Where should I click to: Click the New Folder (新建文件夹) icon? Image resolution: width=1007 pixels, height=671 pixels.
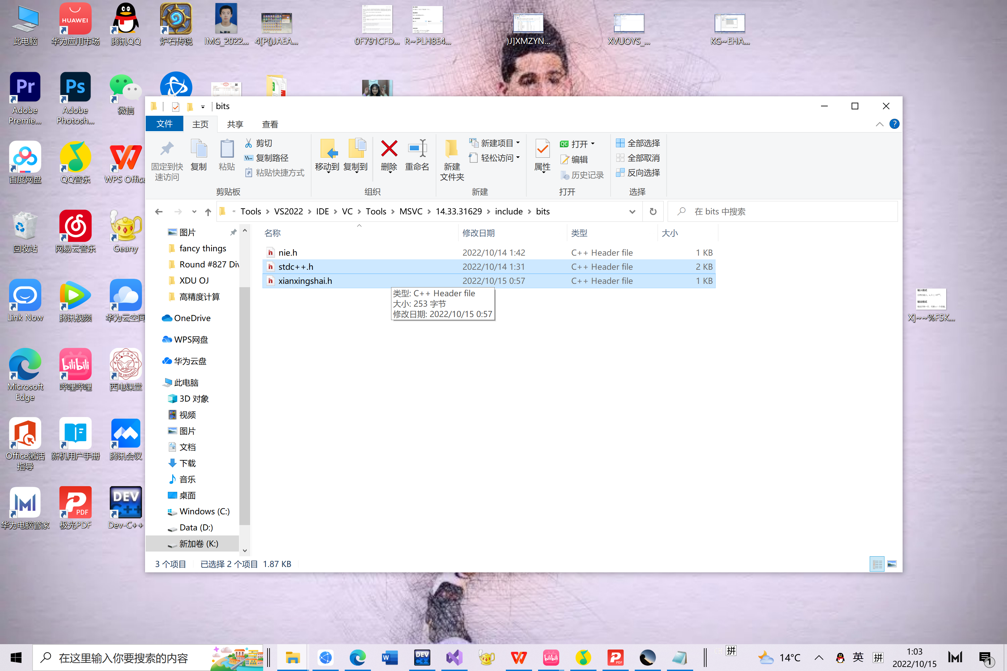451,149
